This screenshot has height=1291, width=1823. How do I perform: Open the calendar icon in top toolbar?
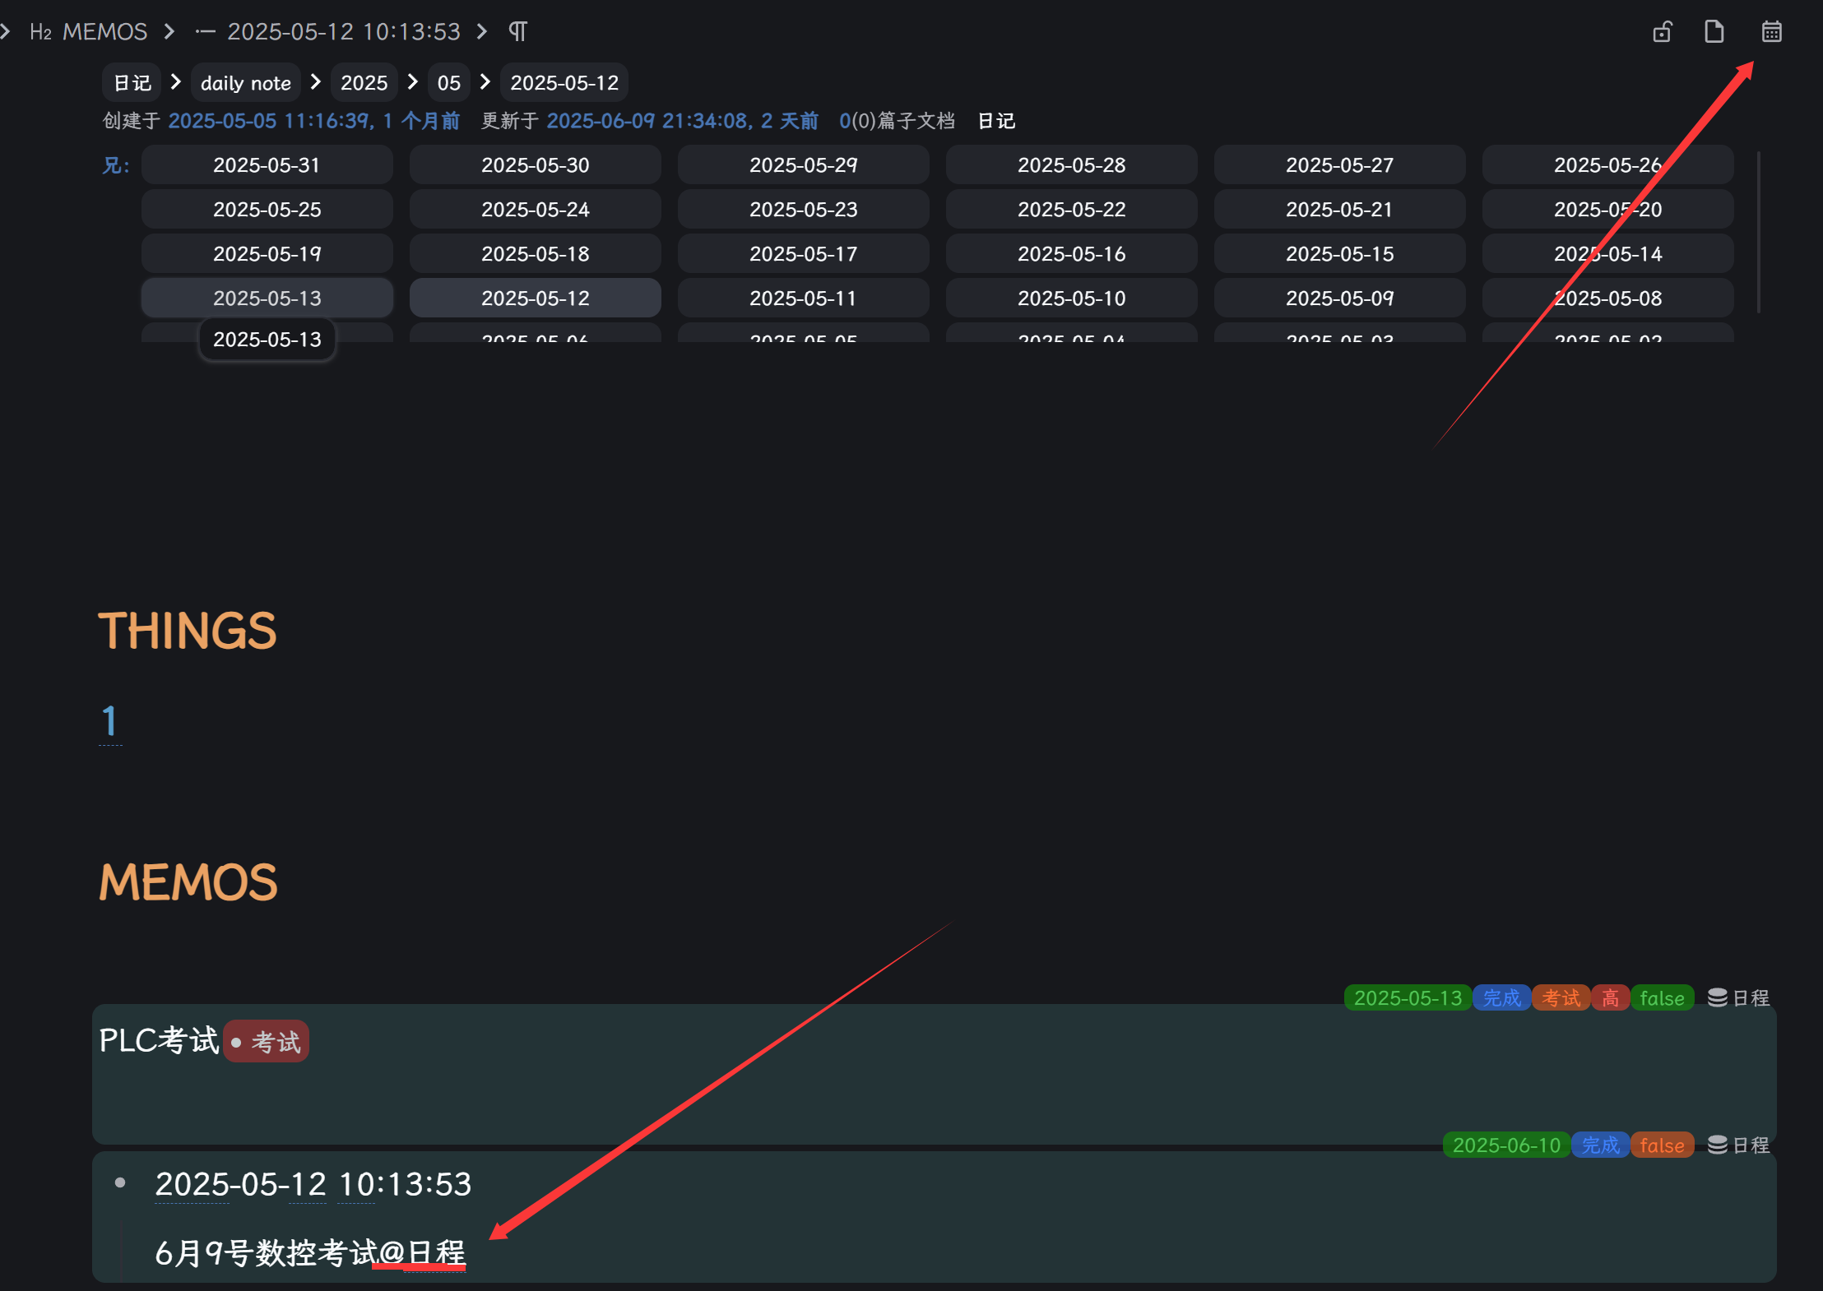[x=1771, y=32]
